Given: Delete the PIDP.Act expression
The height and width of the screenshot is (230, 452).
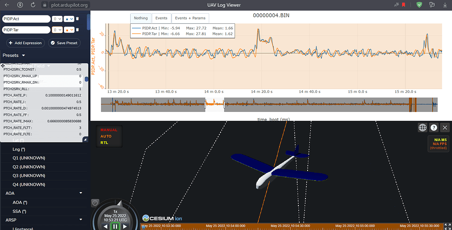Looking at the screenshot, I should [x=77, y=19].
